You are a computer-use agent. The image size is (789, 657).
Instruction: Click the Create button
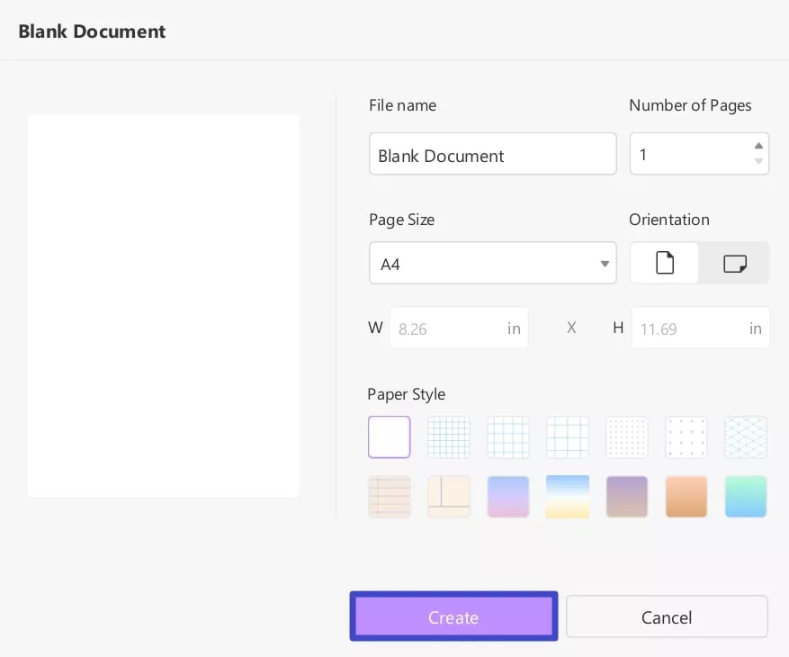coord(453,617)
